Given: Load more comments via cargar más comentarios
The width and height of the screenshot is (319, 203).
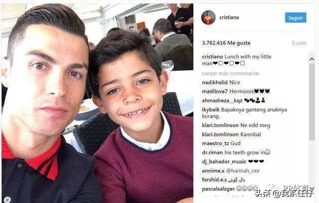Looking at the screenshot, I should point(230,73).
